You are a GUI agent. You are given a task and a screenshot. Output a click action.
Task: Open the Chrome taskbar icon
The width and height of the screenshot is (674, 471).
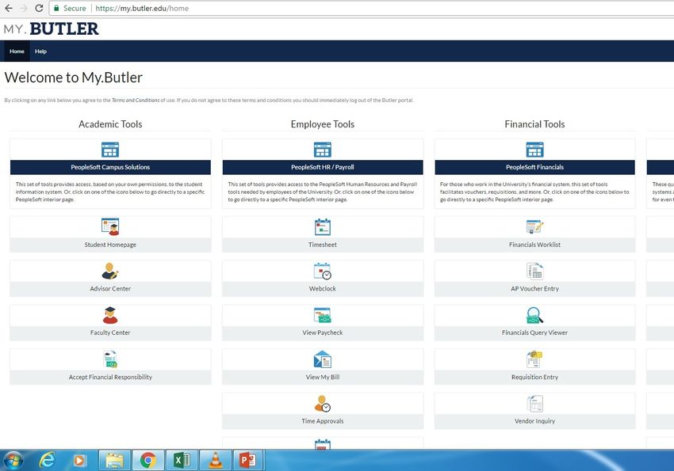[x=147, y=461]
